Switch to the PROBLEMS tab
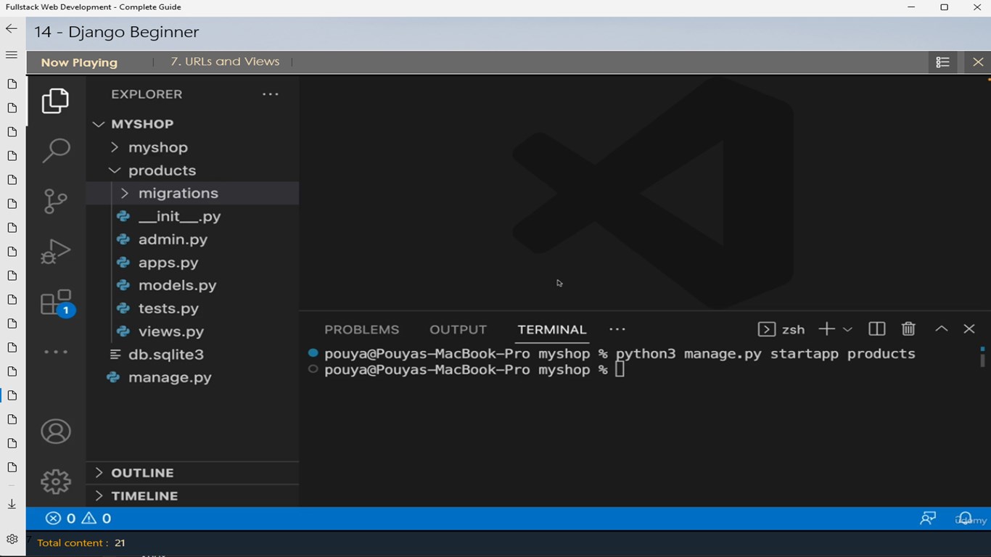This screenshot has width=991, height=557. point(362,329)
